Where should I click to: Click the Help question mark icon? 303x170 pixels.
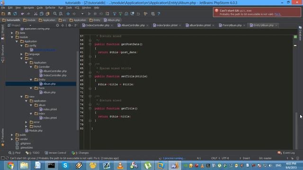point(159,14)
